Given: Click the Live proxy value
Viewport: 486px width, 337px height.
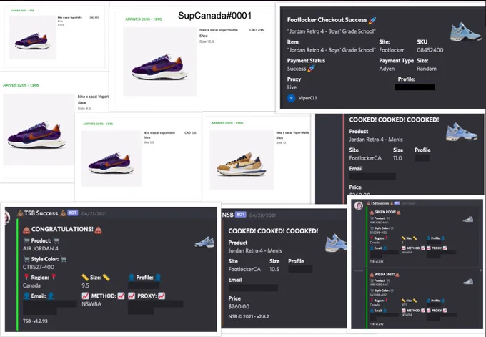Looking at the screenshot, I should [x=292, y=87].
